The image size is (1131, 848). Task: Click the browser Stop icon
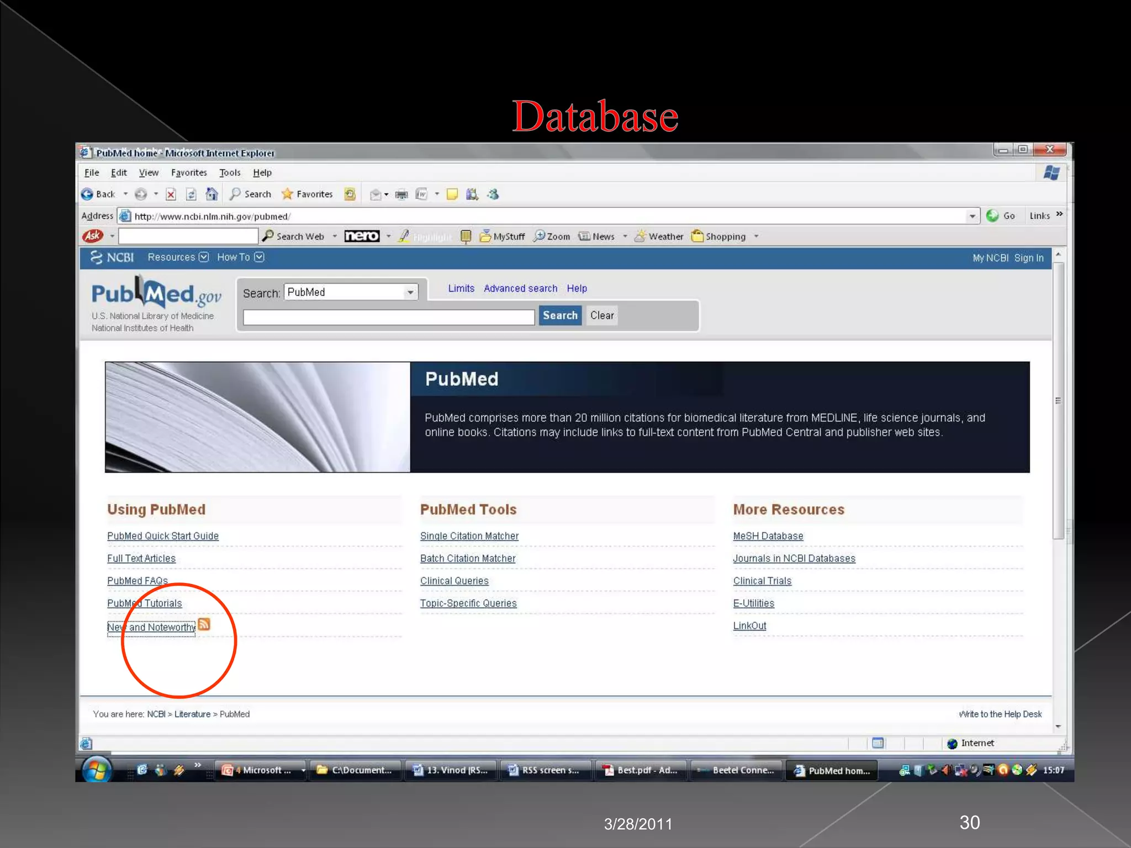171,194
